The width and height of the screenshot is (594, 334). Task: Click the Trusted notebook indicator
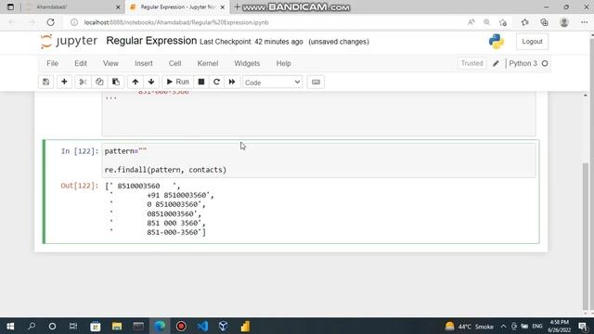tap(471, 64)
